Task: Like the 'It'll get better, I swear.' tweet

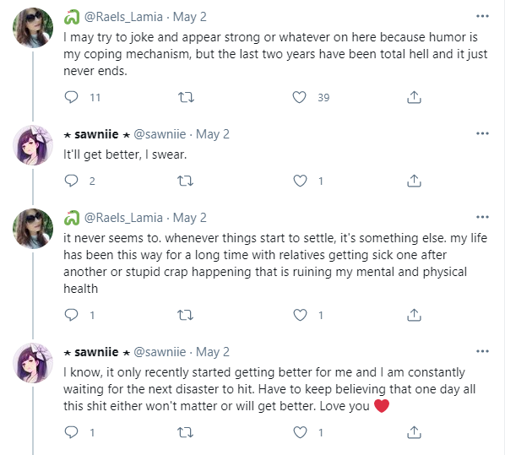Action: click(x=300, y=181)
